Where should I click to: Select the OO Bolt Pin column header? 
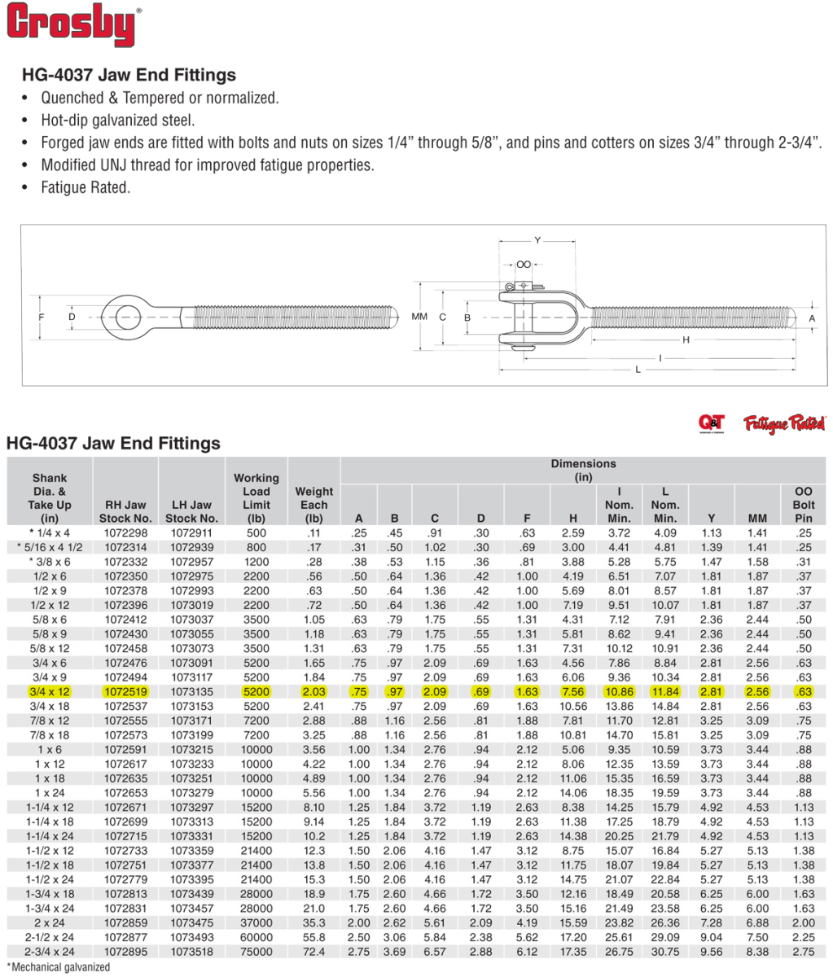[803, 504]
